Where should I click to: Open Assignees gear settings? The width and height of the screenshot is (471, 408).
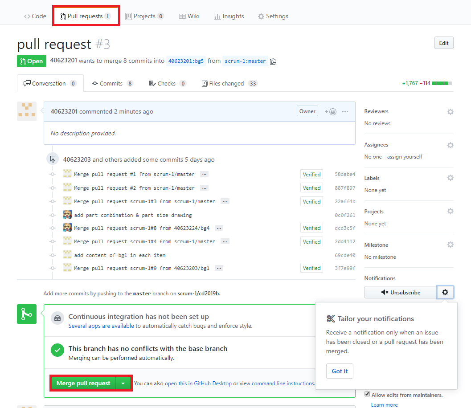450,145
